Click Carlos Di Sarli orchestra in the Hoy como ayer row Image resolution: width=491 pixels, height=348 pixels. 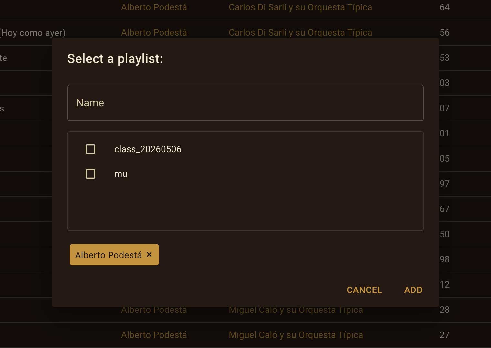click(300, 32)
